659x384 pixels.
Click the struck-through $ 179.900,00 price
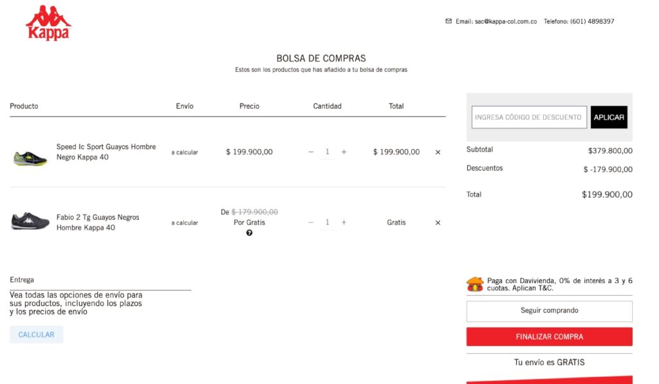[255, 212]
